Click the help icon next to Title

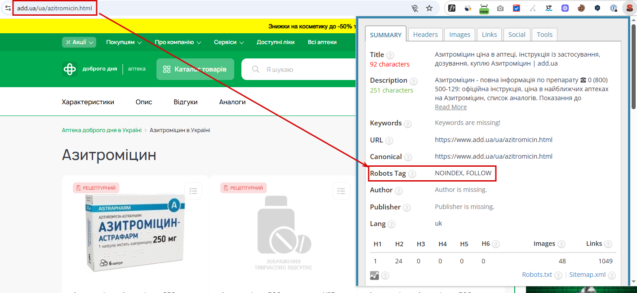point(390,55)
